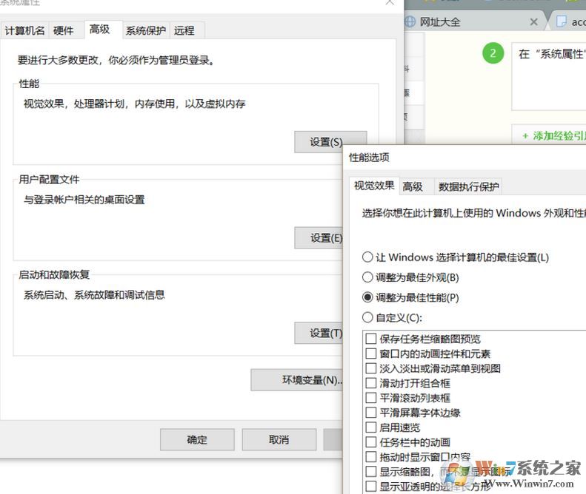Click the 网址大全 globe icon

tap(410, 21)
